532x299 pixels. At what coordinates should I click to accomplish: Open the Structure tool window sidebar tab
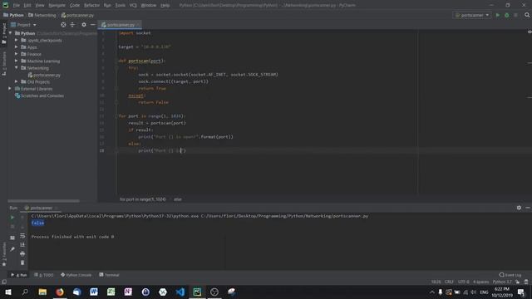point(4,64)
